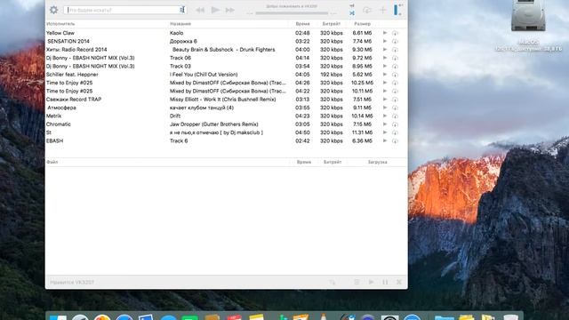Click the 'качает клубом танцуй (4)' title

(x=202, y=108)
